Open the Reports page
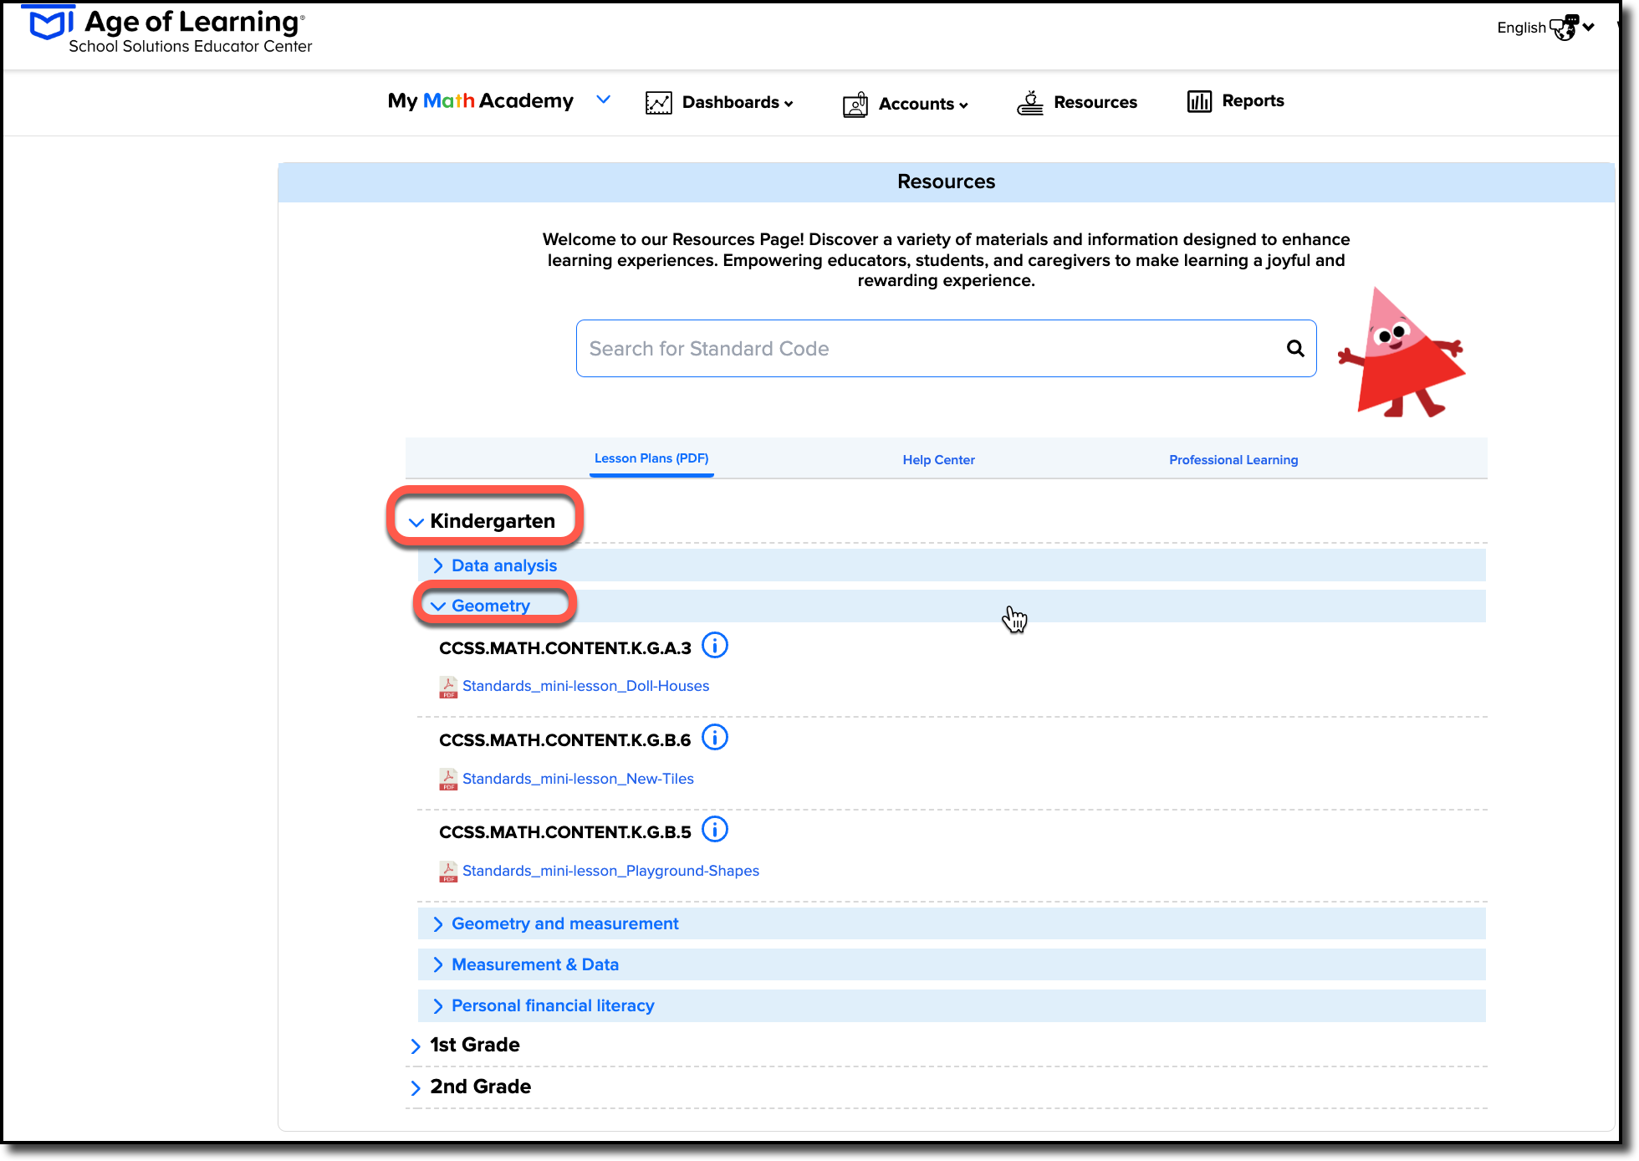This screenshot has width=1639, height=1161. (1253, 101)
